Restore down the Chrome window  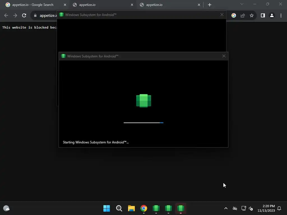click(268, 4)
